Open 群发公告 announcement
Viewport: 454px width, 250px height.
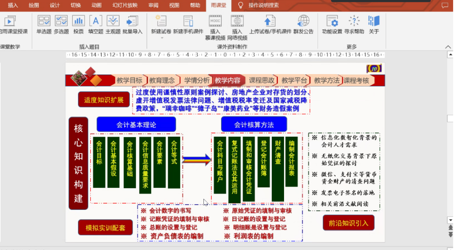click(303, 25)
